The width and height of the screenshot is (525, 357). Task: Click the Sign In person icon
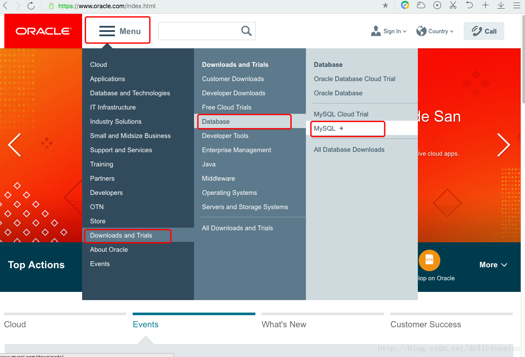(x=375, y=31)
